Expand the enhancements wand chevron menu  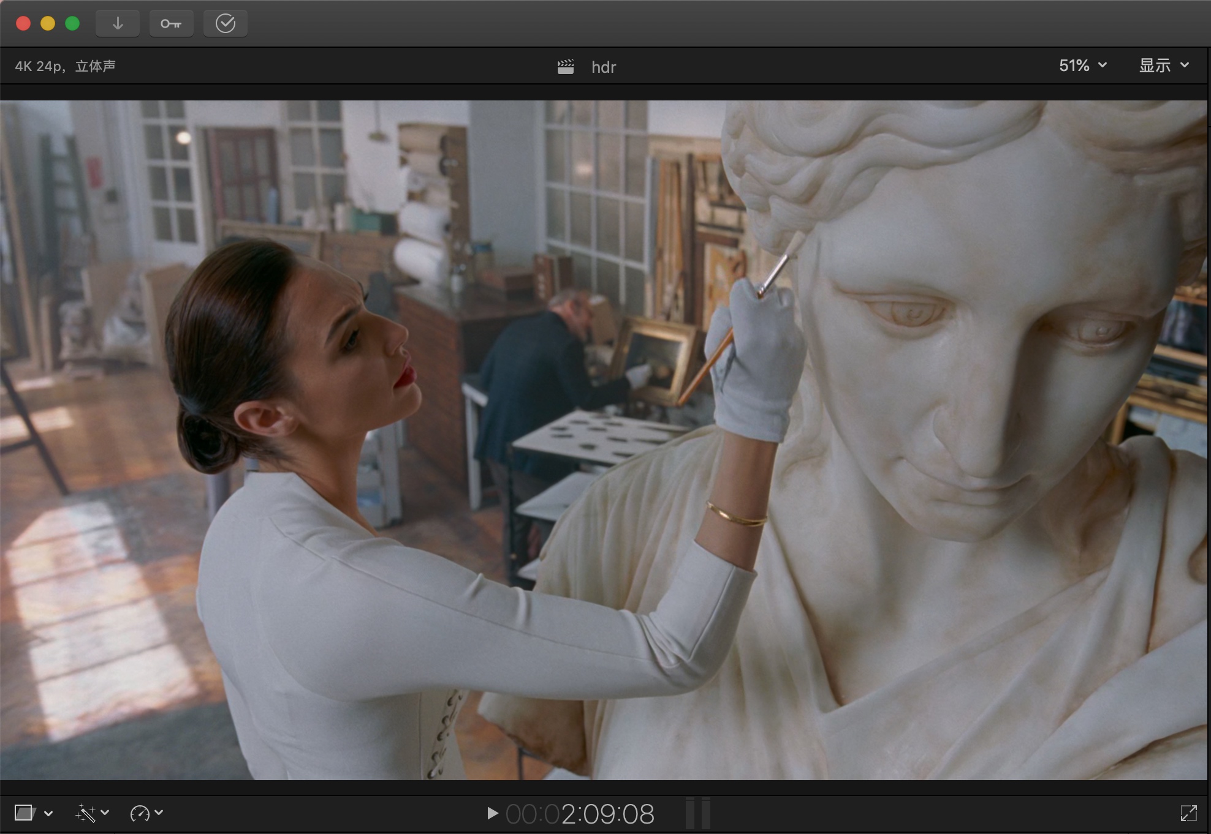tap(105, 813)
